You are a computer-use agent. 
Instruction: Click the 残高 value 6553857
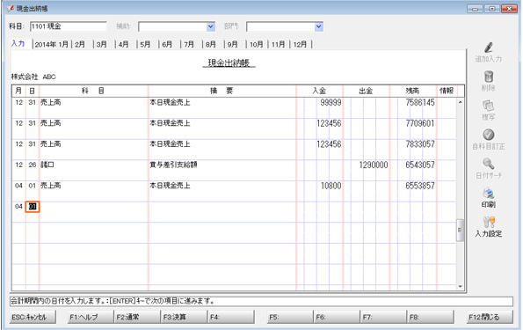420,186
